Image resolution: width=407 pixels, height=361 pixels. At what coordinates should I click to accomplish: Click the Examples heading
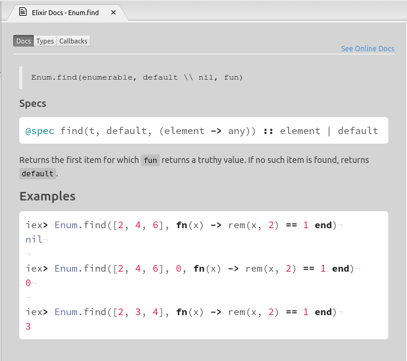point(48,196)
